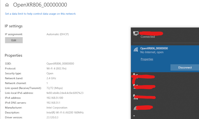Image resolution: width=199 pixels, height=119 pixels.
Task: Click the 'No Internet, open' status text
Action: 152,52
